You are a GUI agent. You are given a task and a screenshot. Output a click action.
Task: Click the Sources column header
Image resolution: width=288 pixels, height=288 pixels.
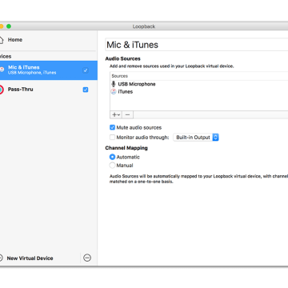click(199, 76)
